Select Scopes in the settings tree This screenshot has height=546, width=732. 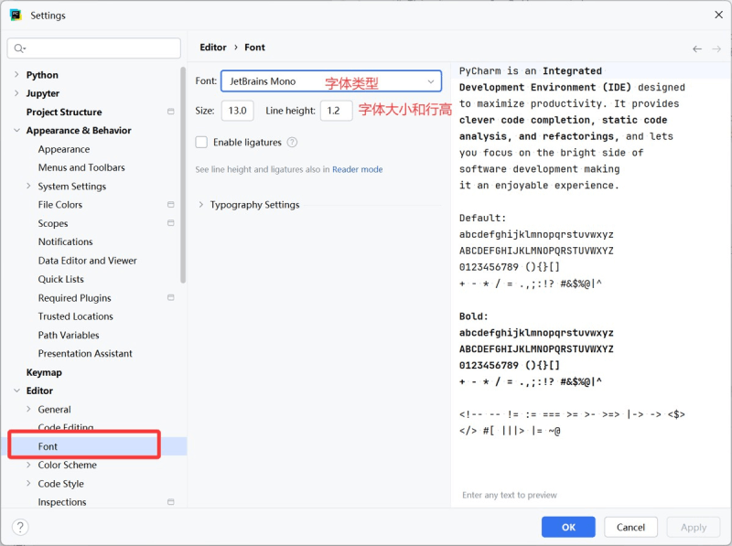[53, 223]
